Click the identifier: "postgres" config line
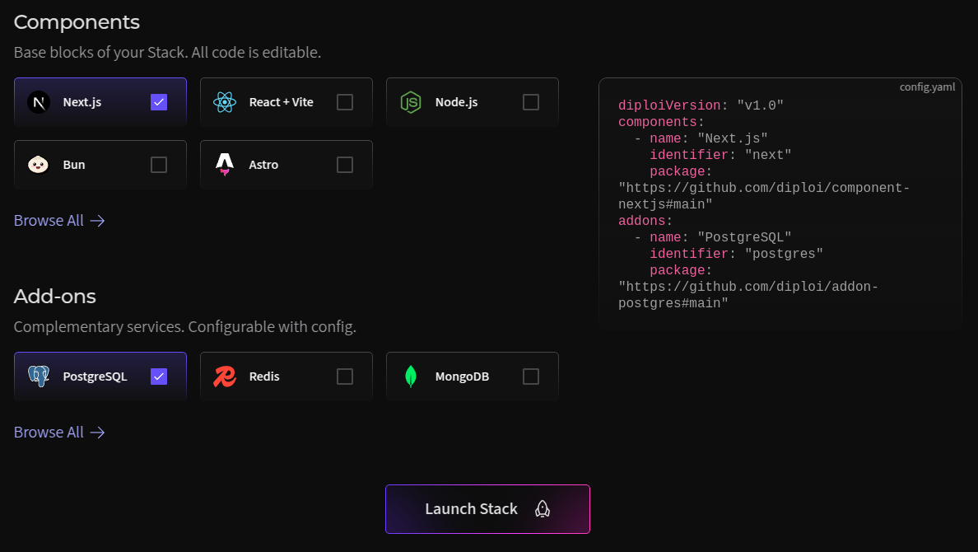978x552 pixels. 736,254
